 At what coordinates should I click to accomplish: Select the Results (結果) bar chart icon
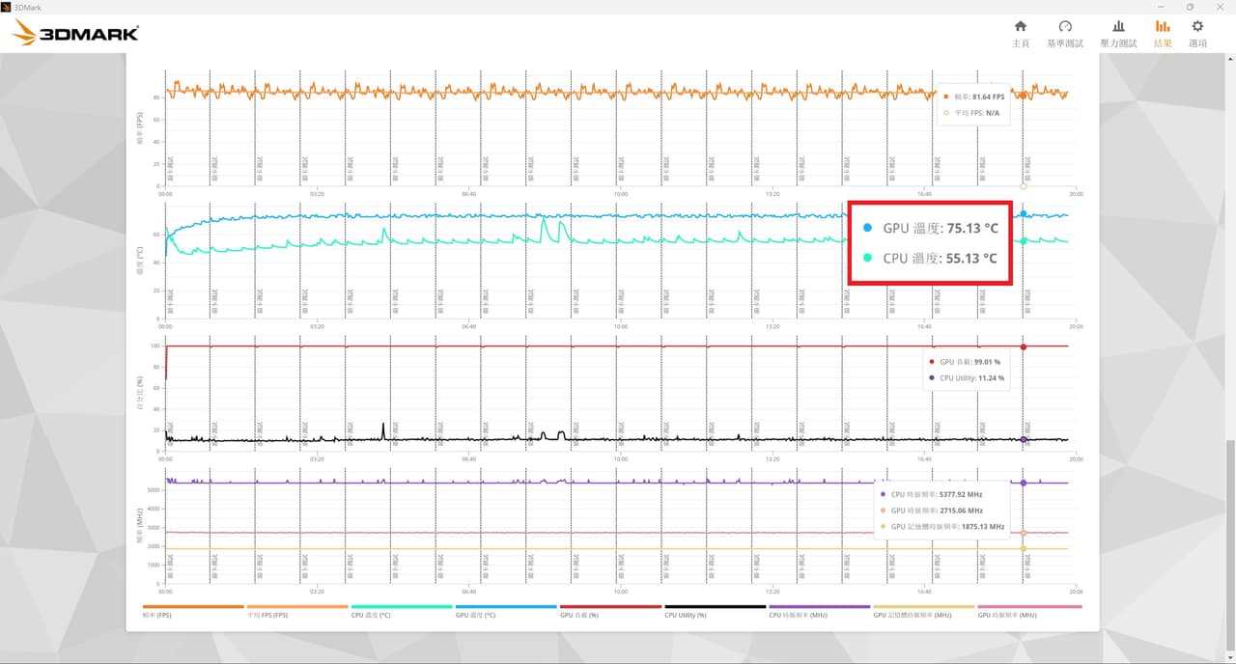[x=1163, y=33]
